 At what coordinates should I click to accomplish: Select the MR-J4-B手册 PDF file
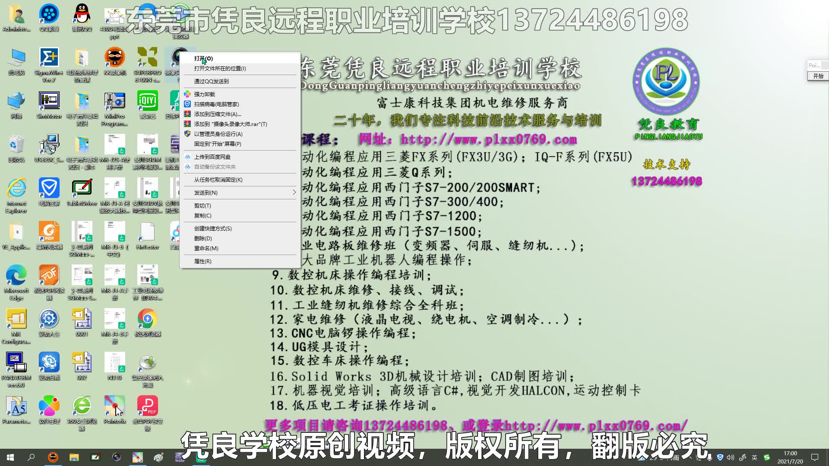pos(114,326)
